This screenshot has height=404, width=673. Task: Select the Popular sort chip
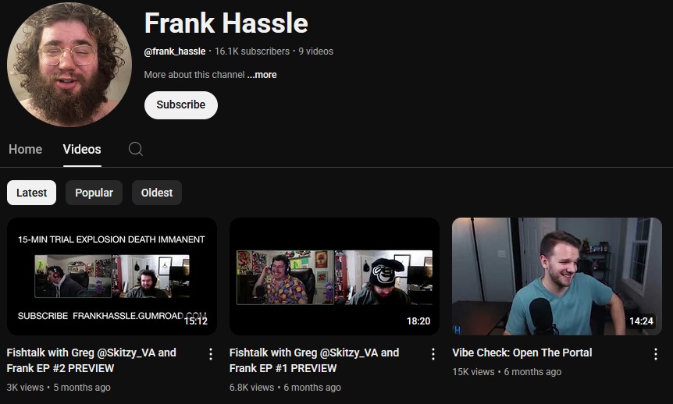[x=94, y=193]
